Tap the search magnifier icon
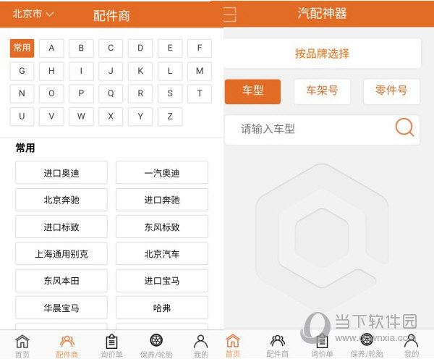Image resolution: width=434 pixels, height=359 pixels. pos(404,129)
